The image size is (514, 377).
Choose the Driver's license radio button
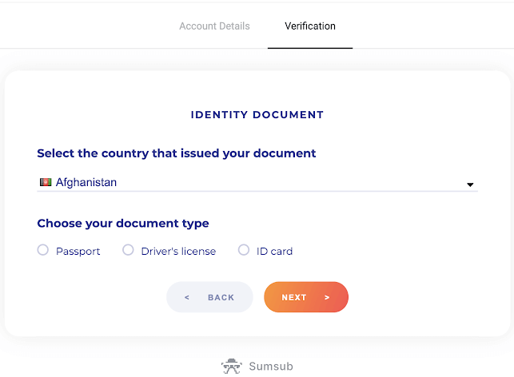pos(128,251)
